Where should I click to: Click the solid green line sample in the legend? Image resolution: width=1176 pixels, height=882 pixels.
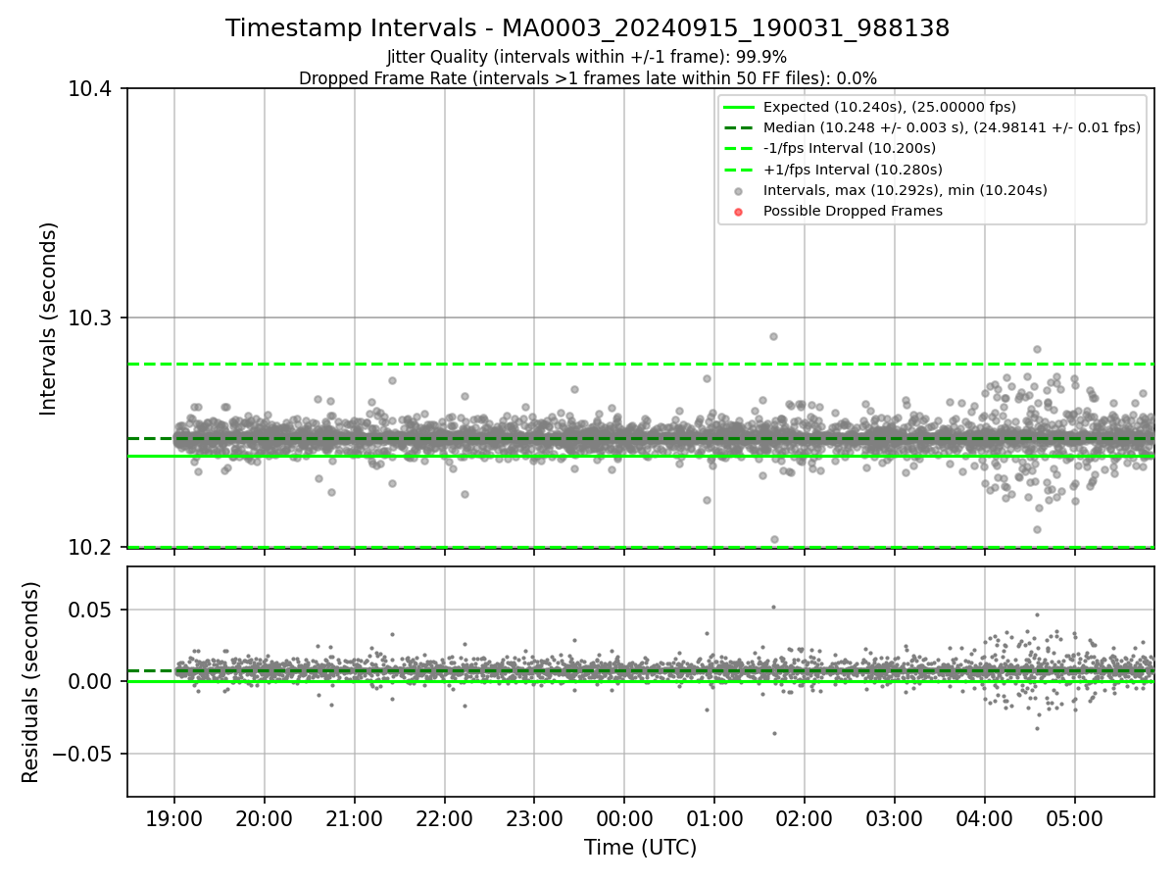tap(739, 107)
